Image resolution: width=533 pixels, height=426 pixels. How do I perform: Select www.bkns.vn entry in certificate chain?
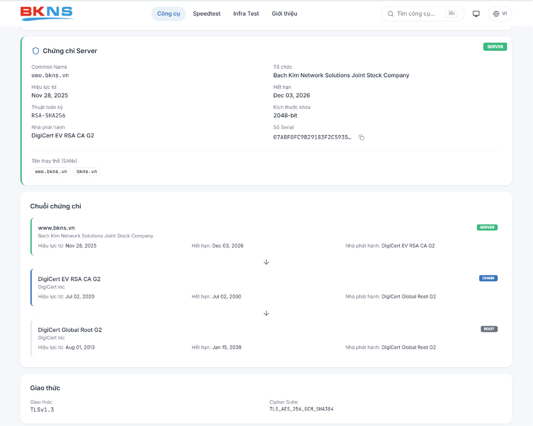point(57,228)
